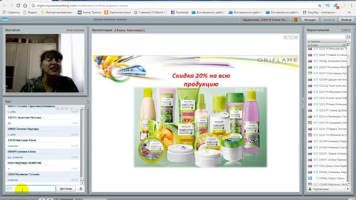
Task: Click the bell notification button in chat
Action: click(x=81, y=189)
